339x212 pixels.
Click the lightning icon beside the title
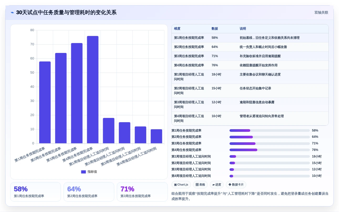[x=12, y=12]
